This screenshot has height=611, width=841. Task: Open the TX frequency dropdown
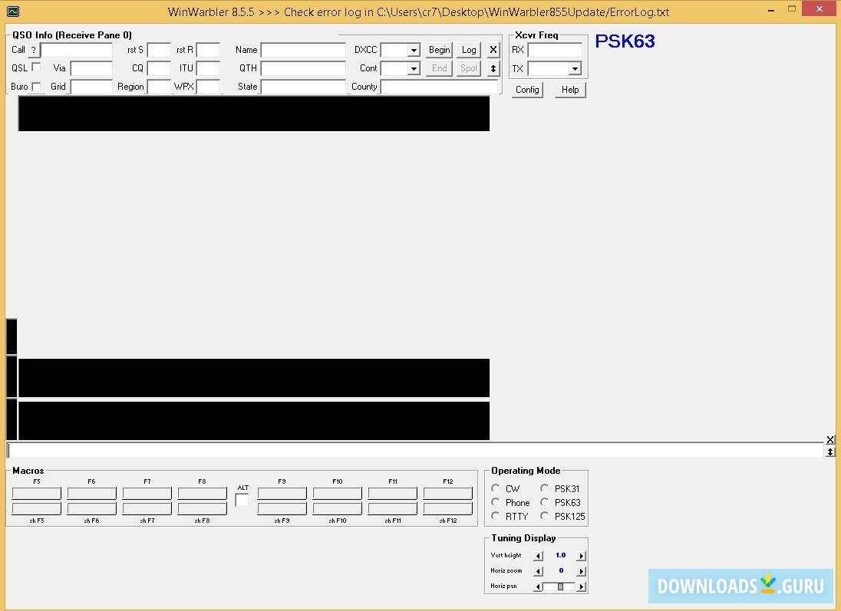click(575, 68)
